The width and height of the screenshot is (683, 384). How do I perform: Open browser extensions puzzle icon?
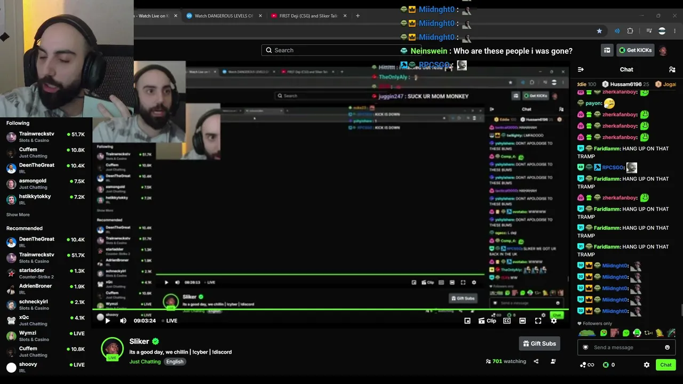[x=630, y=31]
